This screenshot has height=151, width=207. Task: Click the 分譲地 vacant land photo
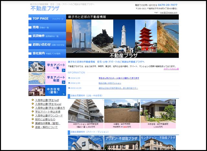tap(122, 111)
